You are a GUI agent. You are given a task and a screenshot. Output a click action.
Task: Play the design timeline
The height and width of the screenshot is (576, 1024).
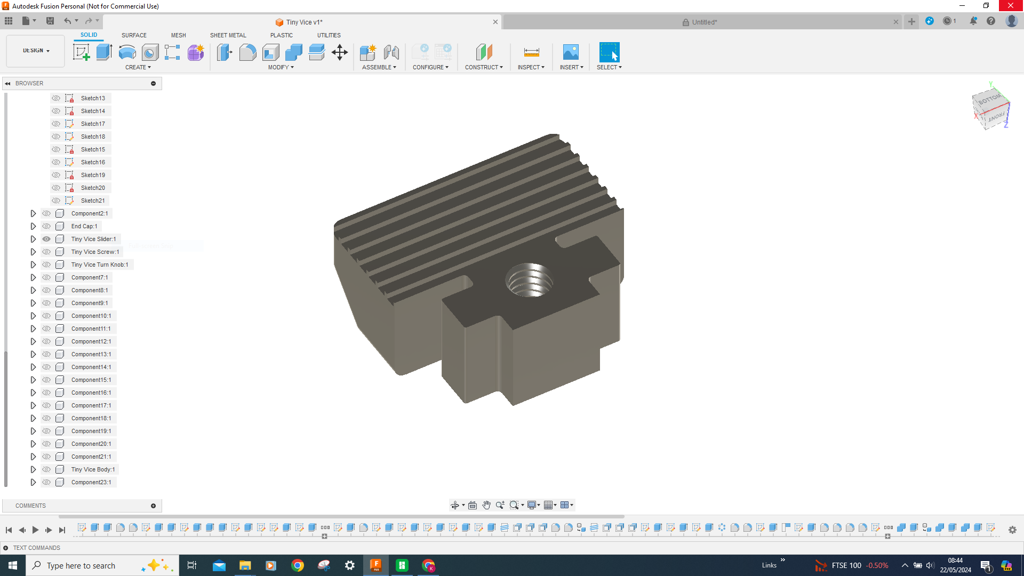[35, 530]
